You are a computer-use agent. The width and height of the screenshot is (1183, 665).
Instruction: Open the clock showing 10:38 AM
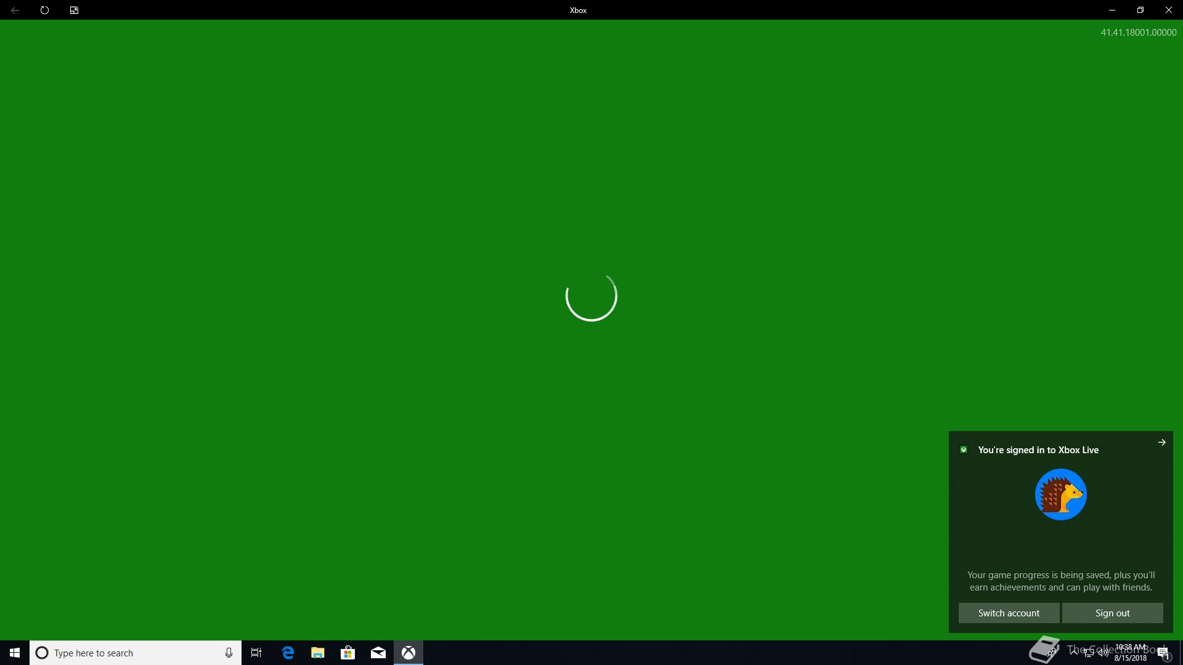(1130, 653)
